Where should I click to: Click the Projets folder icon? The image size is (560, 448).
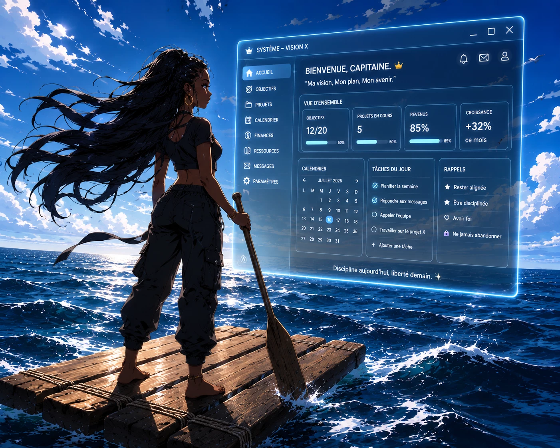point(248,105)
